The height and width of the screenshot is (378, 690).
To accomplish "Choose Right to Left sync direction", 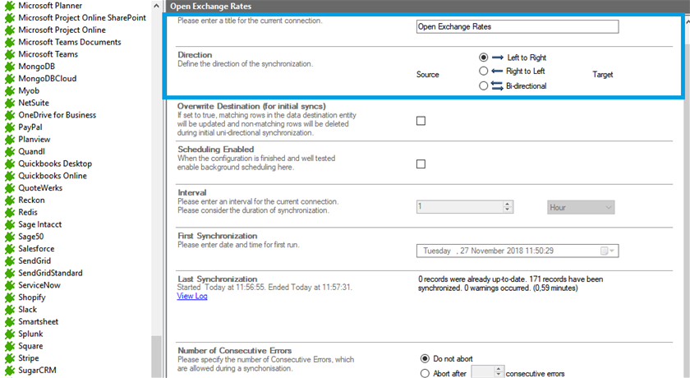I will tap(484, 71).
